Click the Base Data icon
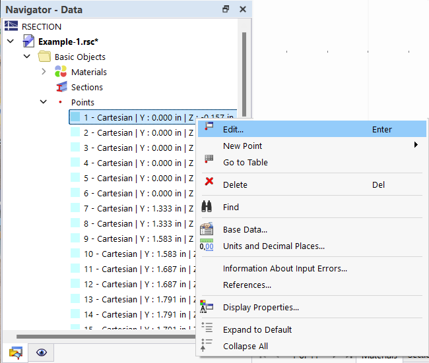429x363 pixels. (207, 229)
